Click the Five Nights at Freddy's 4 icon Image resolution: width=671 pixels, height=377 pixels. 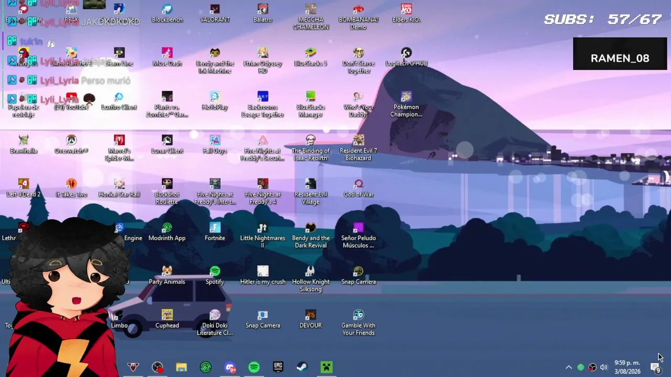pos(263,192)
